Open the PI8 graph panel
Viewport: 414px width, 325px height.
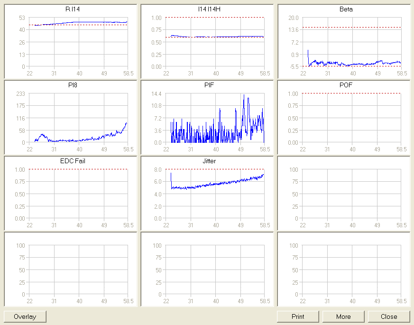tap(78, 118)
